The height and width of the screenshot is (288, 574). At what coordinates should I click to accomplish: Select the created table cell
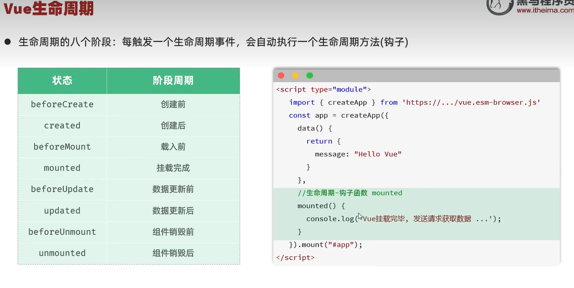pos(62,126)
